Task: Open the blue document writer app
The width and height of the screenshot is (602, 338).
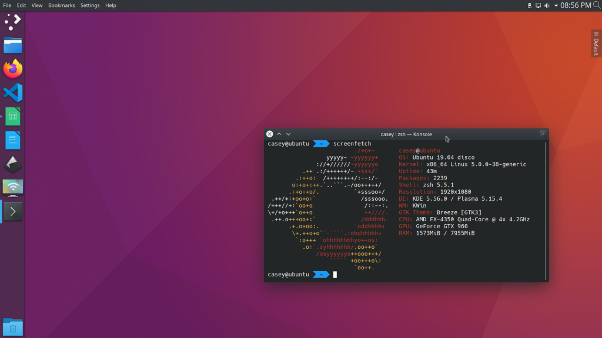Action: pos(12,140)
